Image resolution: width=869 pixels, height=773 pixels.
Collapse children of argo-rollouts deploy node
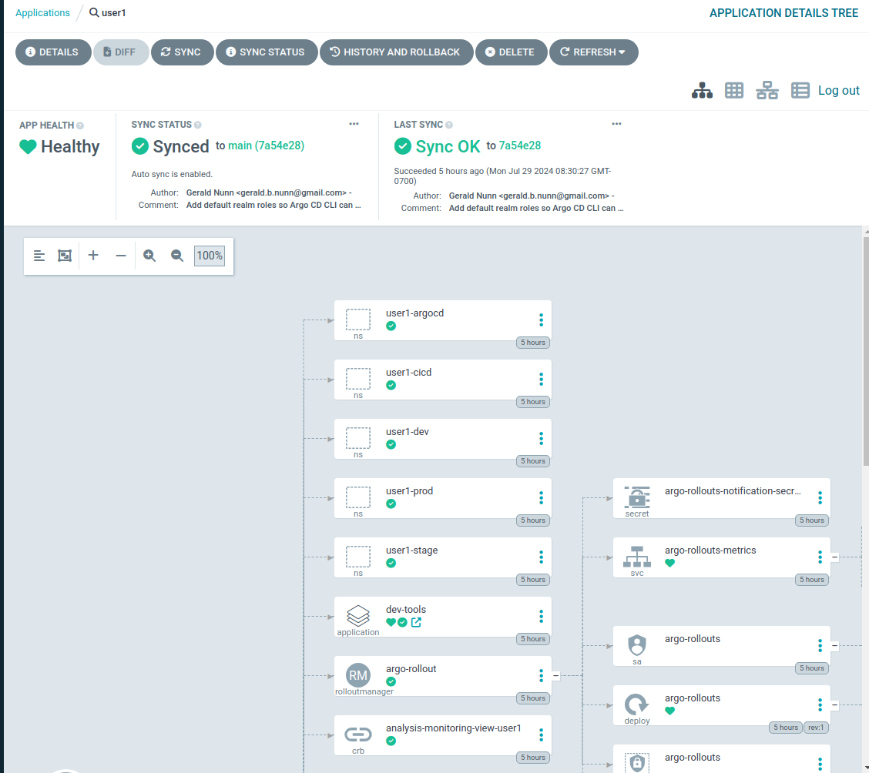(x=834, y=705)
